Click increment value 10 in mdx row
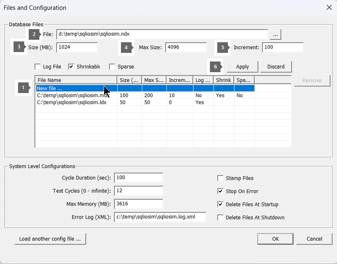Image resolution: width=337 pixels, height=264 pixels. click(171, 96)
